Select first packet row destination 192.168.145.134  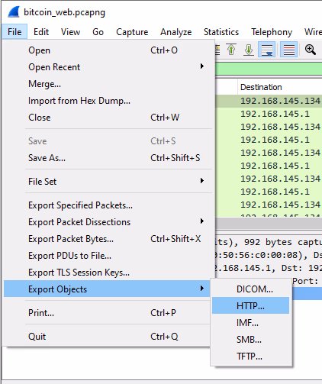tap(280, 101)
